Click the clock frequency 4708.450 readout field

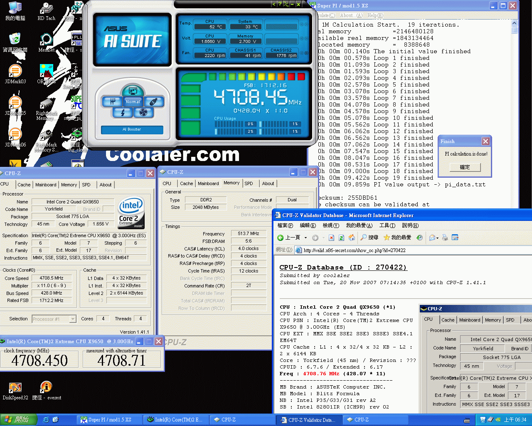(39, 360)
